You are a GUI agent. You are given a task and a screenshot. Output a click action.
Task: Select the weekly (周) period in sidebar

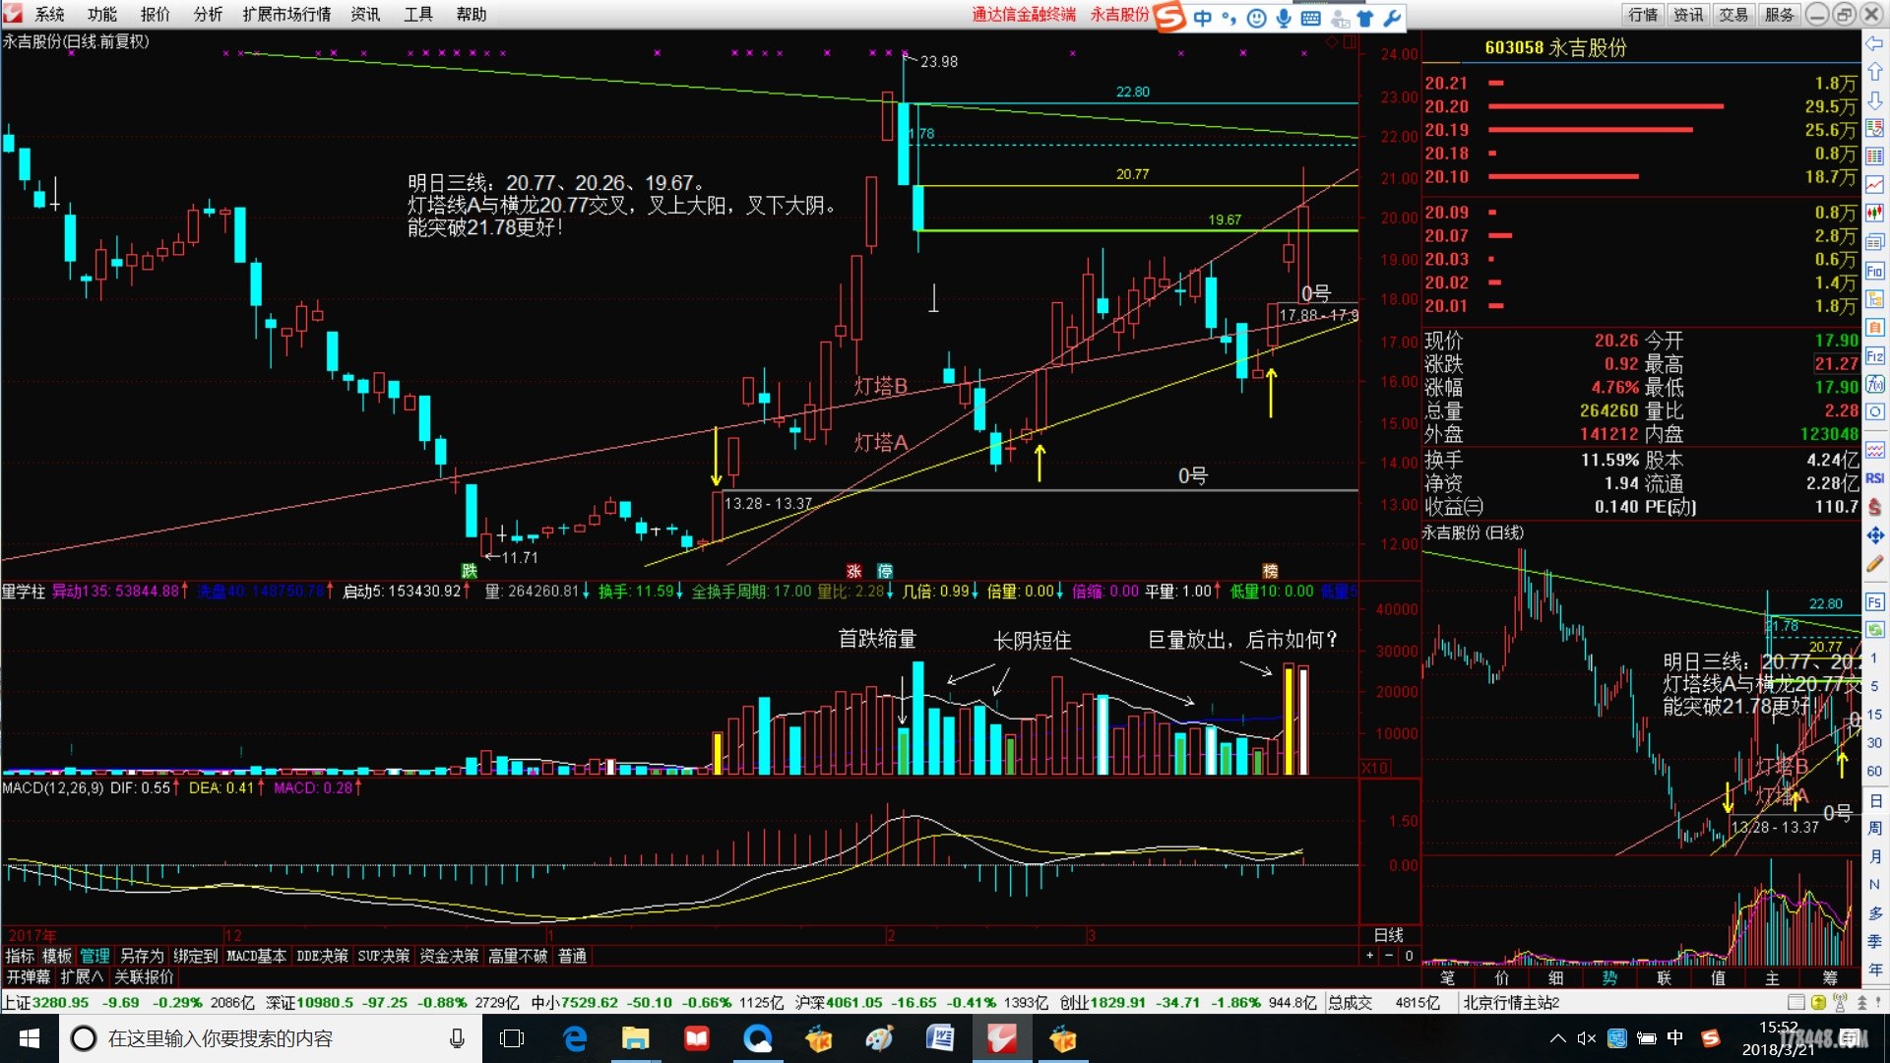(x=1874, y=829)
